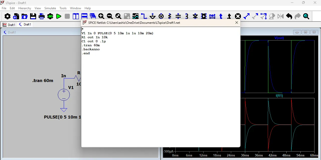Open the Help menu

(x=88, y=8)
